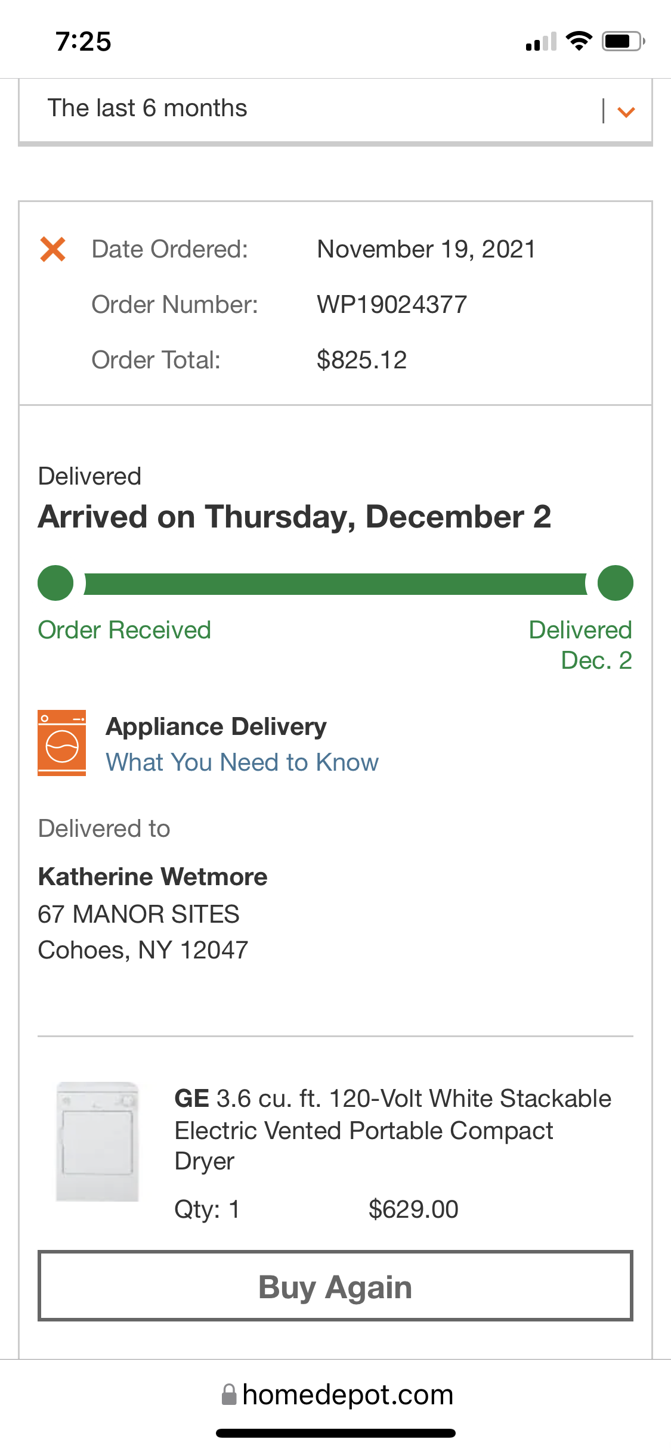
Task: Tap the green delivery progress bar
Action: tap(335, 584)
